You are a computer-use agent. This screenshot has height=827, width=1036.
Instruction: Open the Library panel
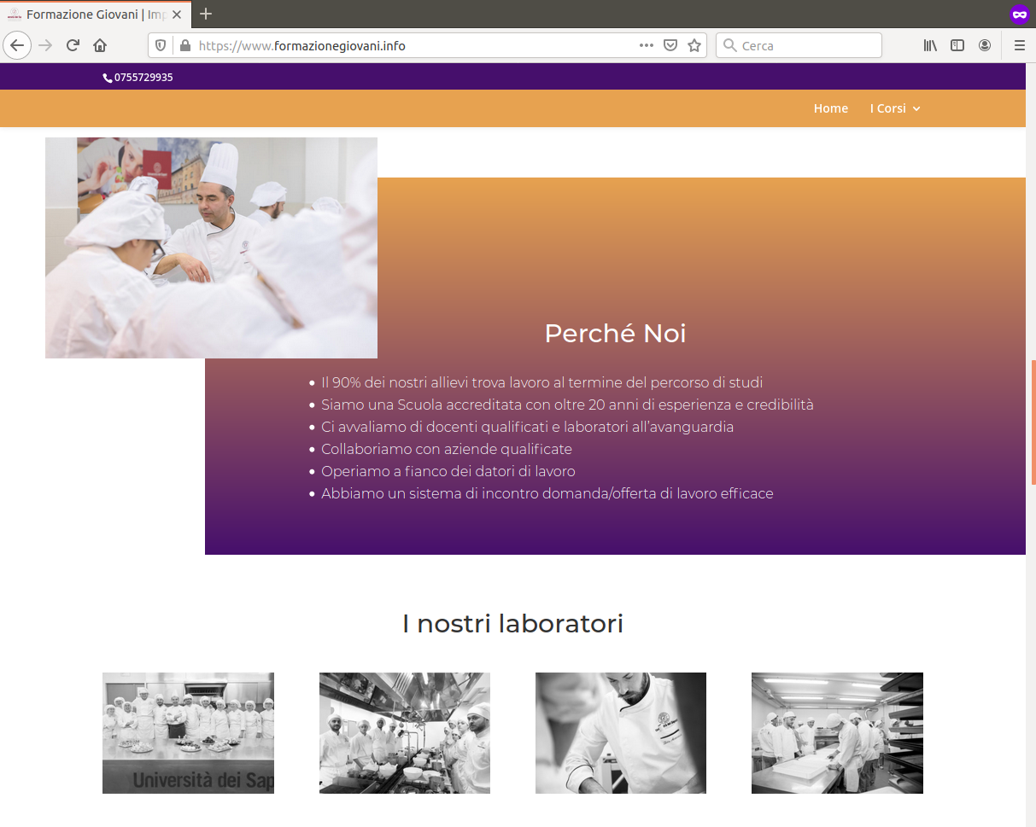(x=930, y=45)
